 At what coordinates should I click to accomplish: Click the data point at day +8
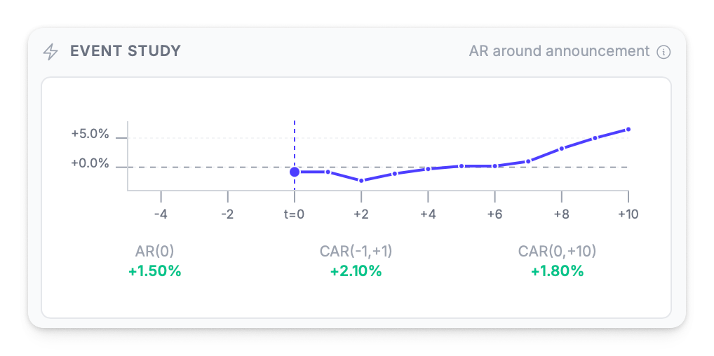(562, 149)
